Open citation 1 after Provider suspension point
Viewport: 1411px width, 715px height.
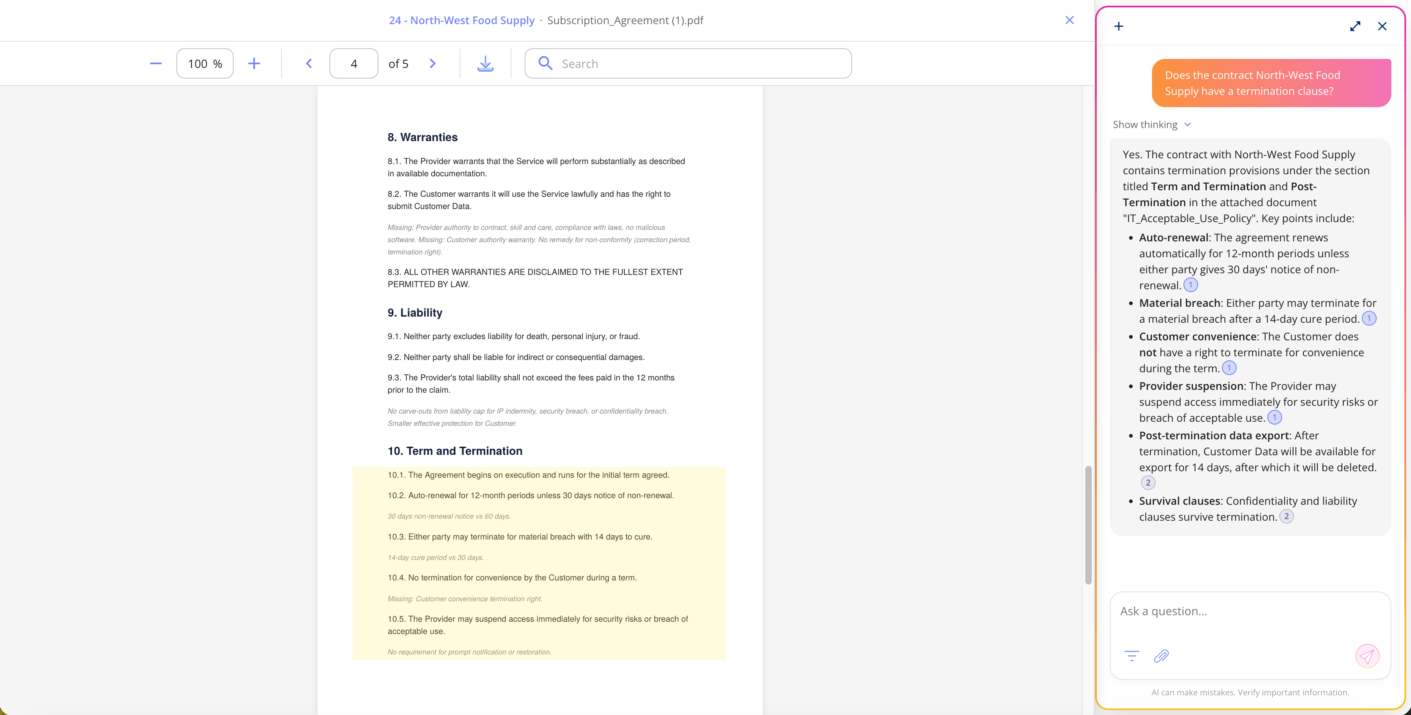tap(1275, 417)
